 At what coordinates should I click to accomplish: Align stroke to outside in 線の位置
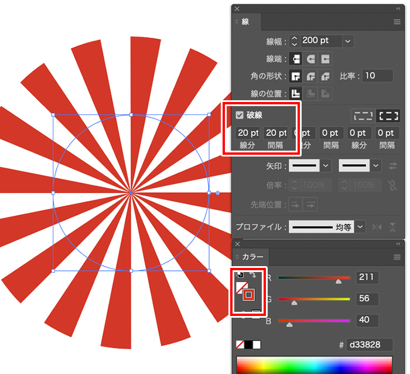coord(325,93)
